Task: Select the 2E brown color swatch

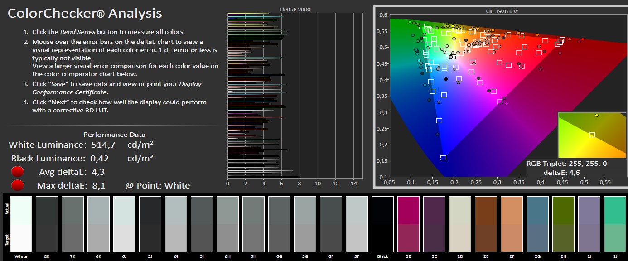Action: 486,224
